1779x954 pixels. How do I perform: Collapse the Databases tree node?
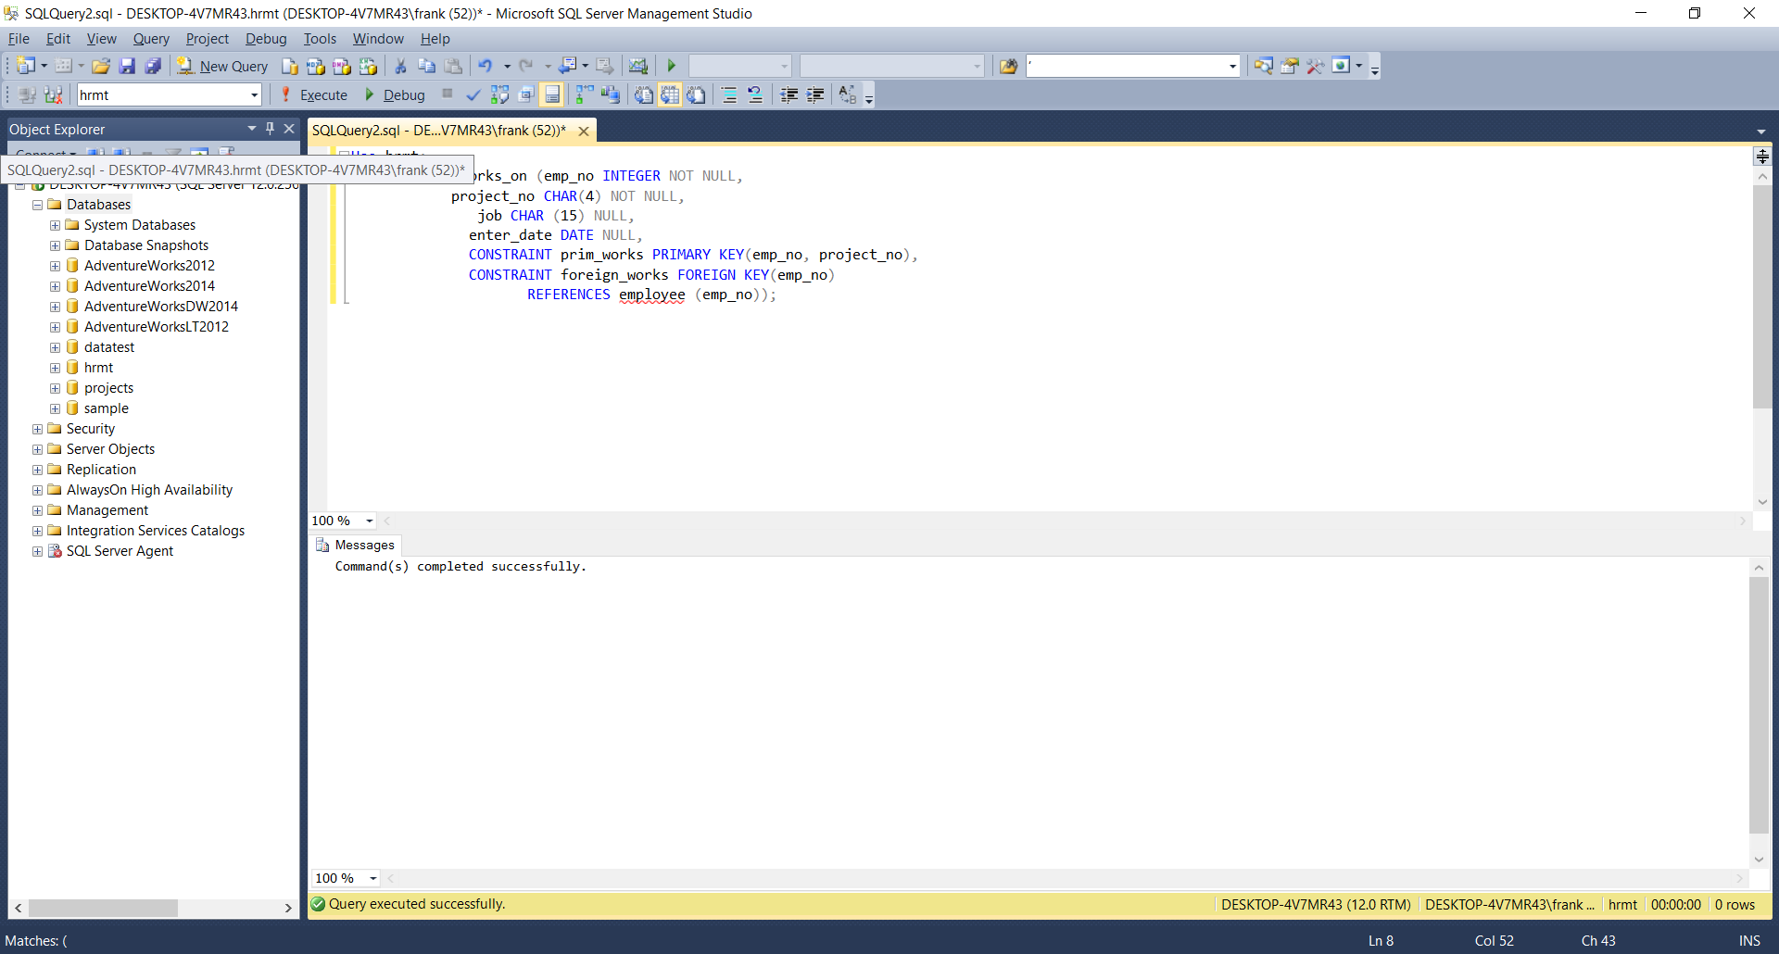click(x=38, y=205)
